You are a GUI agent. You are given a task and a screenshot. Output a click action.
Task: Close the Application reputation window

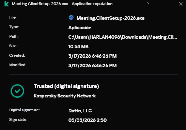coord(181,4)
